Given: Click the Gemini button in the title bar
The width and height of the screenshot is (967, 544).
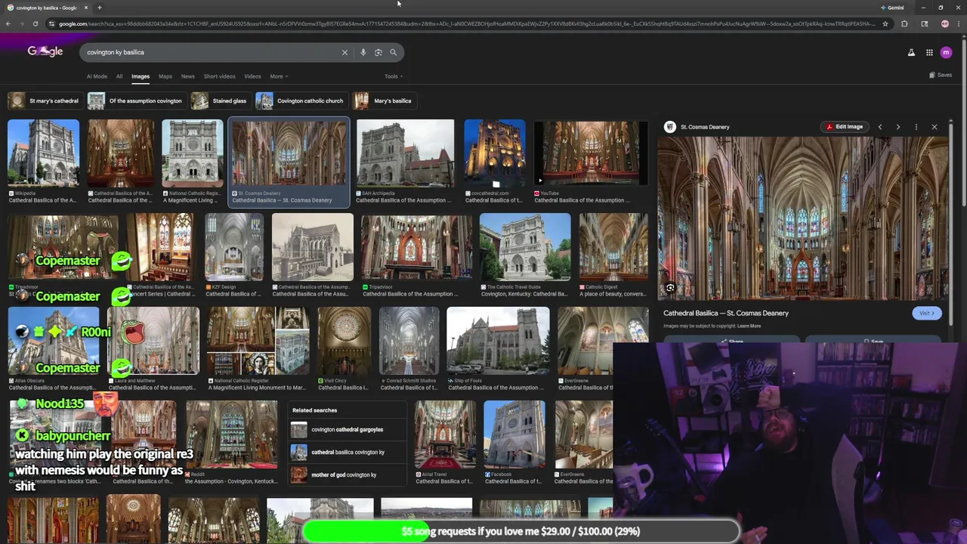Looking at the screenshot, I should 892,8.
